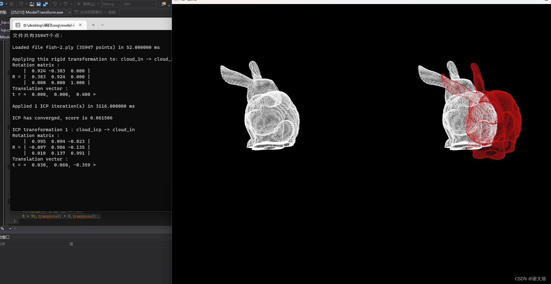Click the New Project toolbar icon

pos(21,4)
